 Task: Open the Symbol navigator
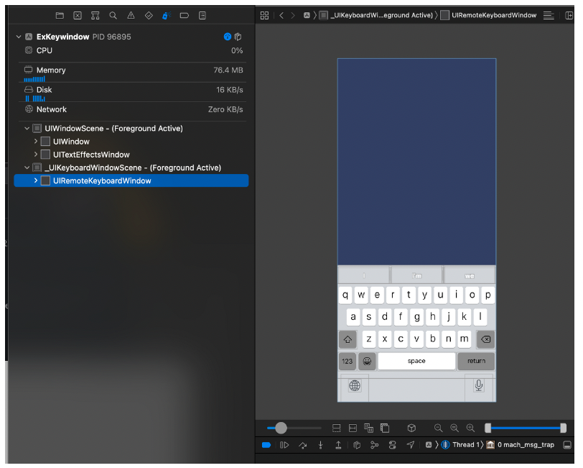point(95,15)
